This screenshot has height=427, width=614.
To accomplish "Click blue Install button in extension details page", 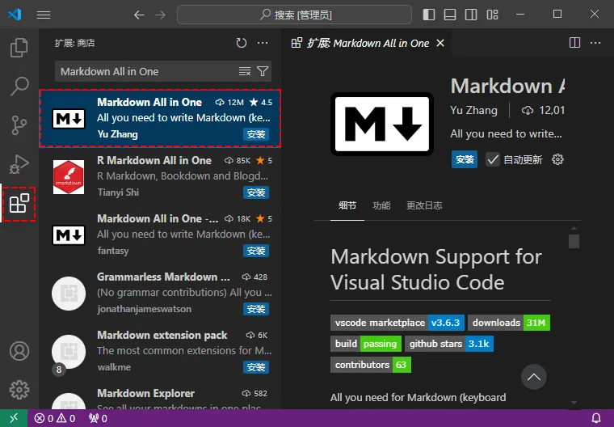I will 465,159.
